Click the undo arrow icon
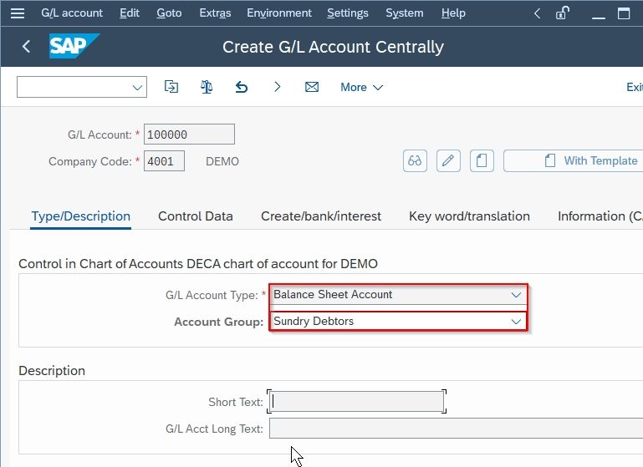Viewport: 643px width, 467px height. [242, 87]
